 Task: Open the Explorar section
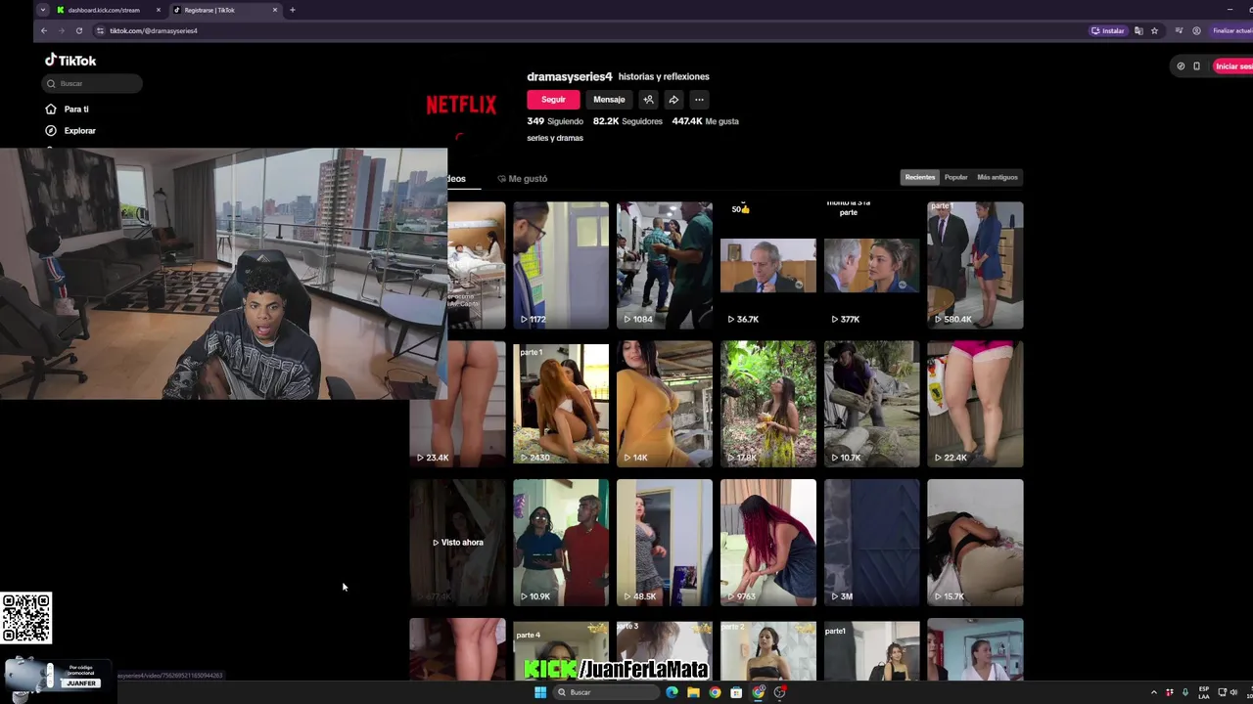coord(70,130)
